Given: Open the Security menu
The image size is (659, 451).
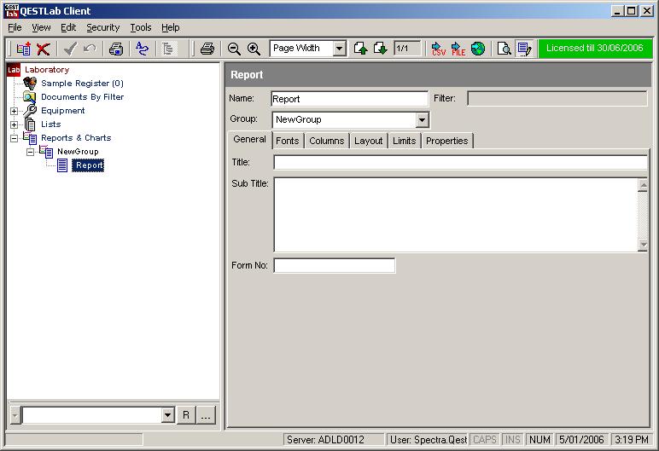Looking at the screenshot, I should click(x=102, y=27).
